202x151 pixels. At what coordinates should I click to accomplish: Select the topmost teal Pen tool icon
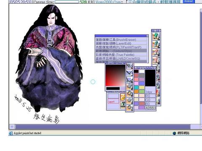tap(156, 36)
